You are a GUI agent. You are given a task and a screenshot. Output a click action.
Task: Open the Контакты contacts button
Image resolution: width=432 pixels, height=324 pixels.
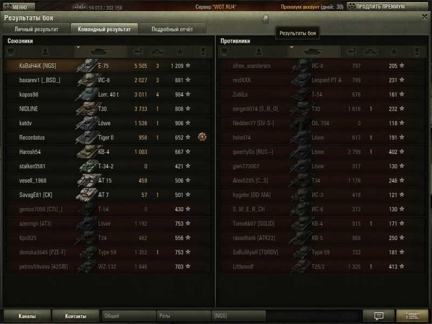pos(76,315)
